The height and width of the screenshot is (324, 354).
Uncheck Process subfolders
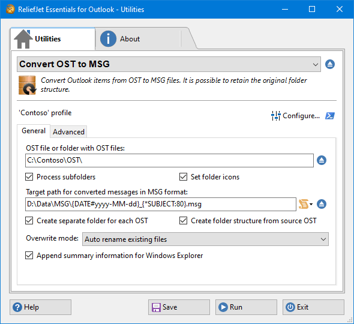[x=29, y=177]
